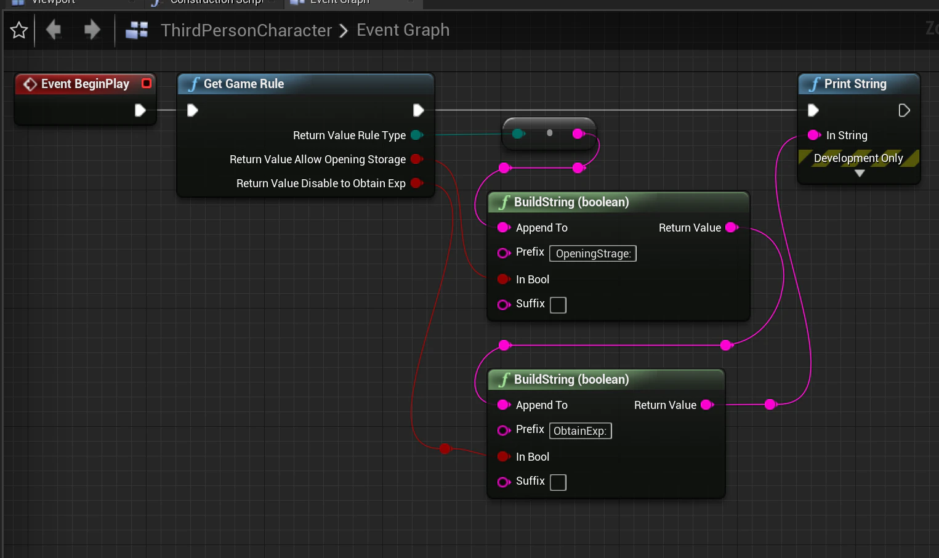Screen dimensions: 939x558
Task: Click the blueprint graph icon beside ThirdPersonCharacter
Action: [x=137, y=30]
